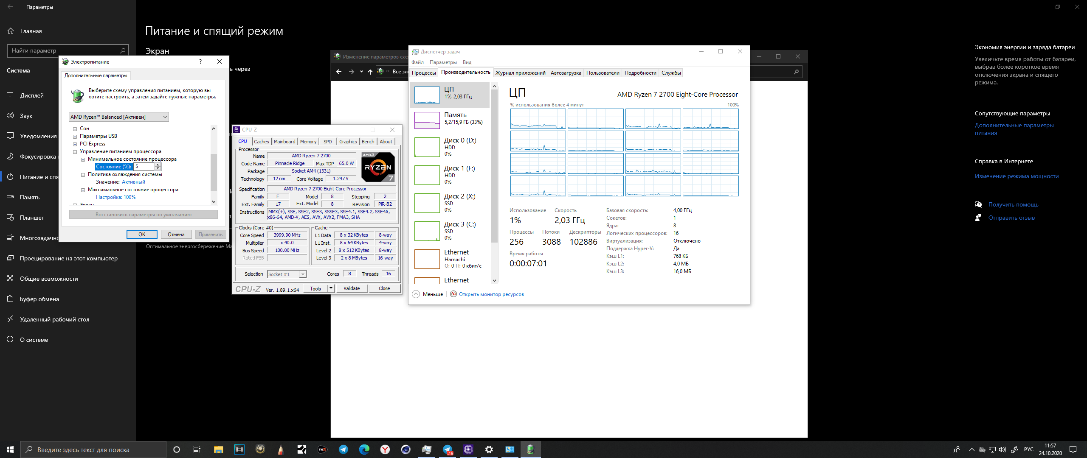The image size is (1087, 458).
Task: Select the Memory graph thumbnail
Action: click(427, 120)
